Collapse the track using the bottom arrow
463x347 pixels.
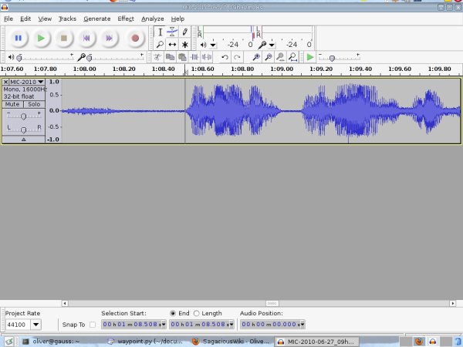[x=23, y=140]
